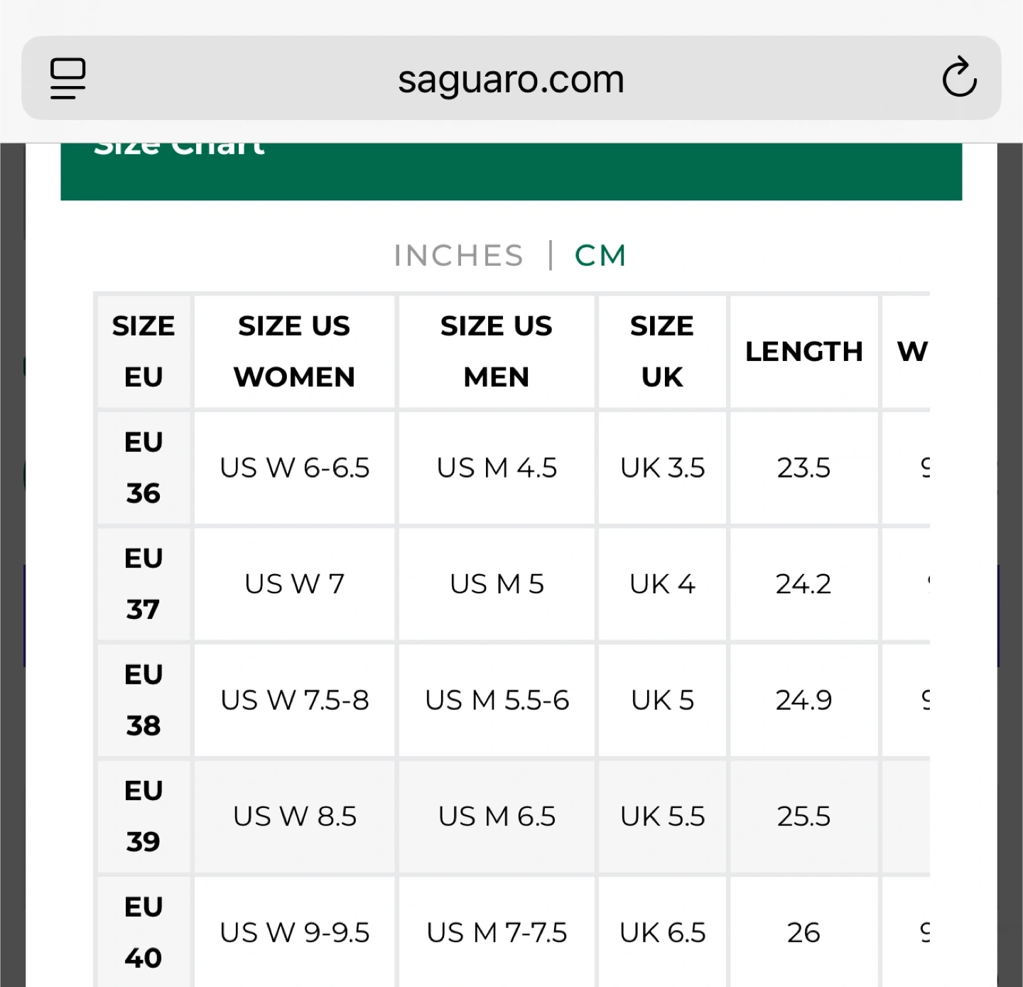Tap the saguaro.com address bar

tap(511, 78)
